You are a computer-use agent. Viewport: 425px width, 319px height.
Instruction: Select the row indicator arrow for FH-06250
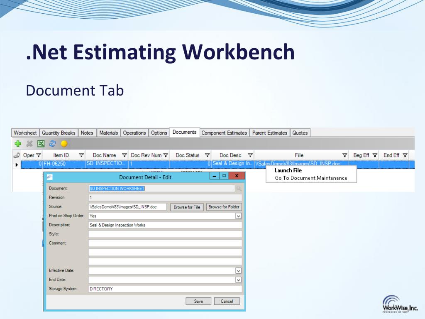(x=17, y=164)
